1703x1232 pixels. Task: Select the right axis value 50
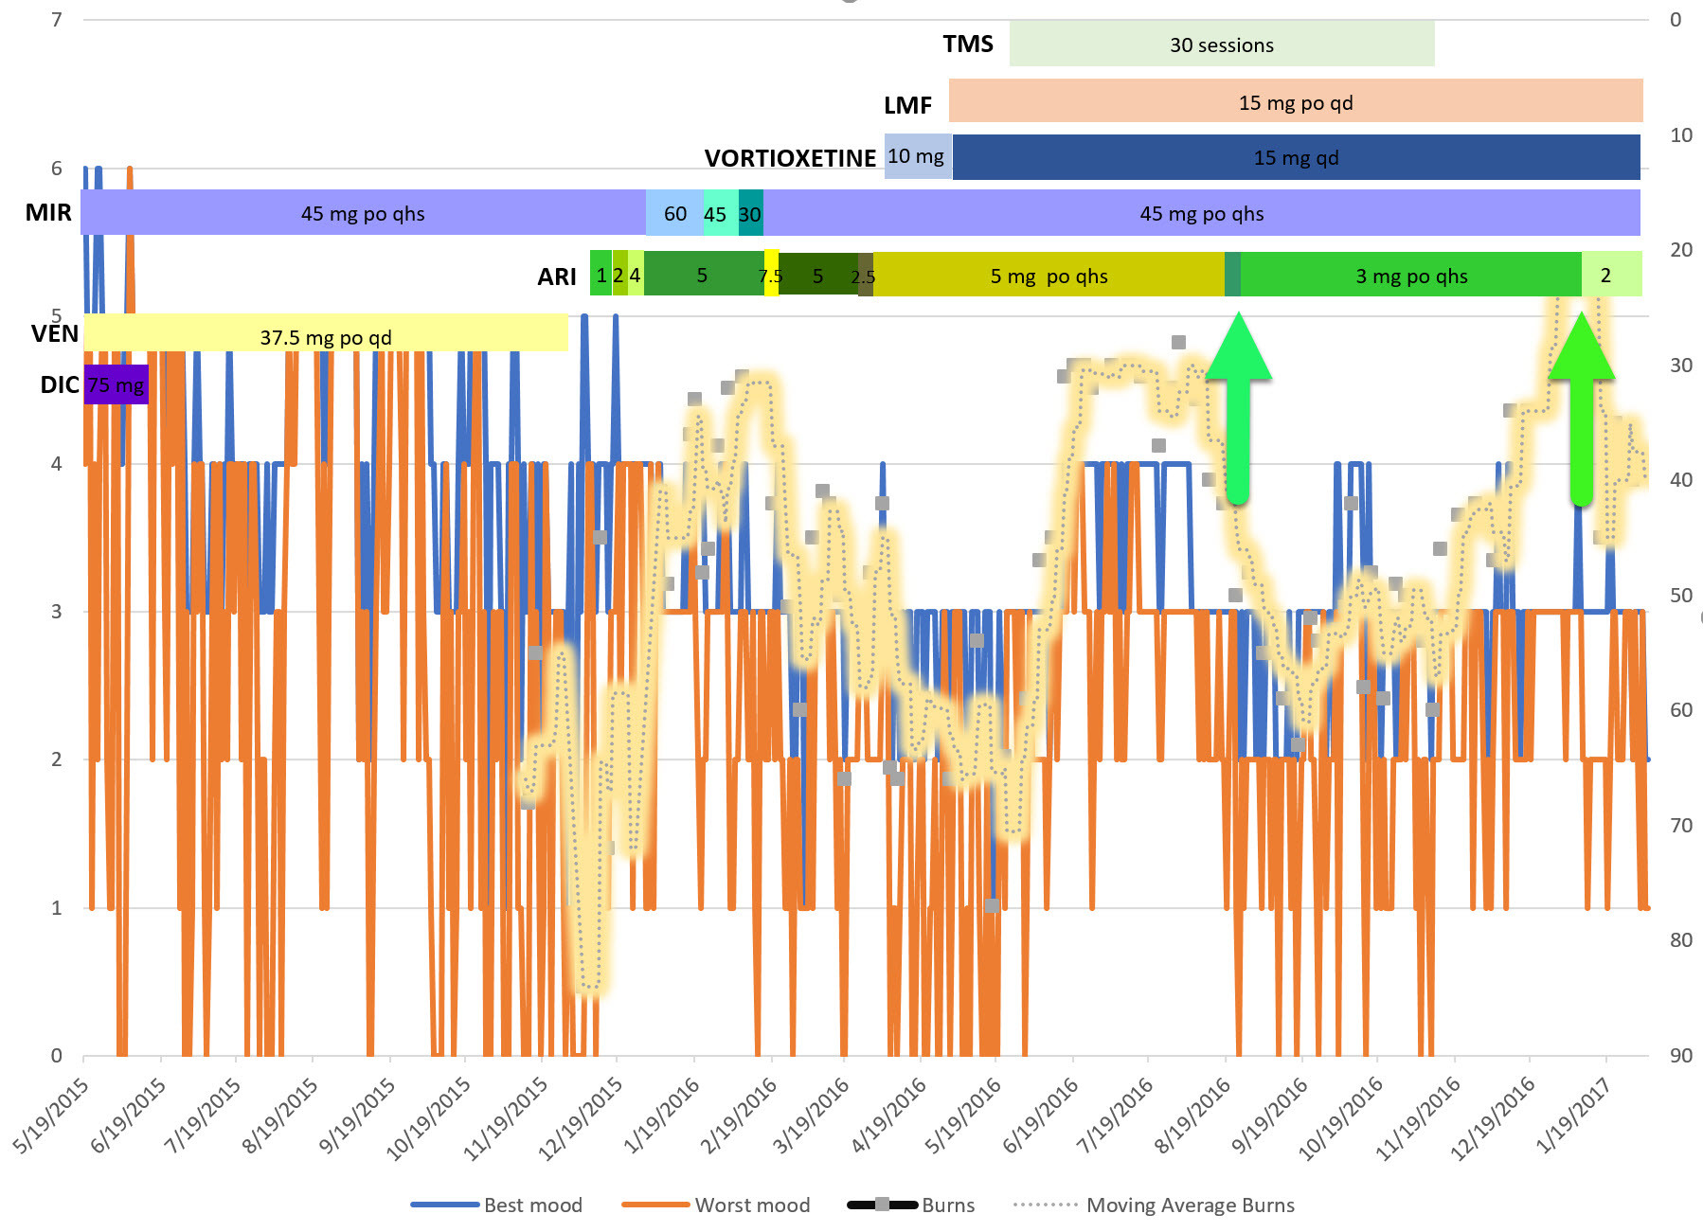(1681, 595)
